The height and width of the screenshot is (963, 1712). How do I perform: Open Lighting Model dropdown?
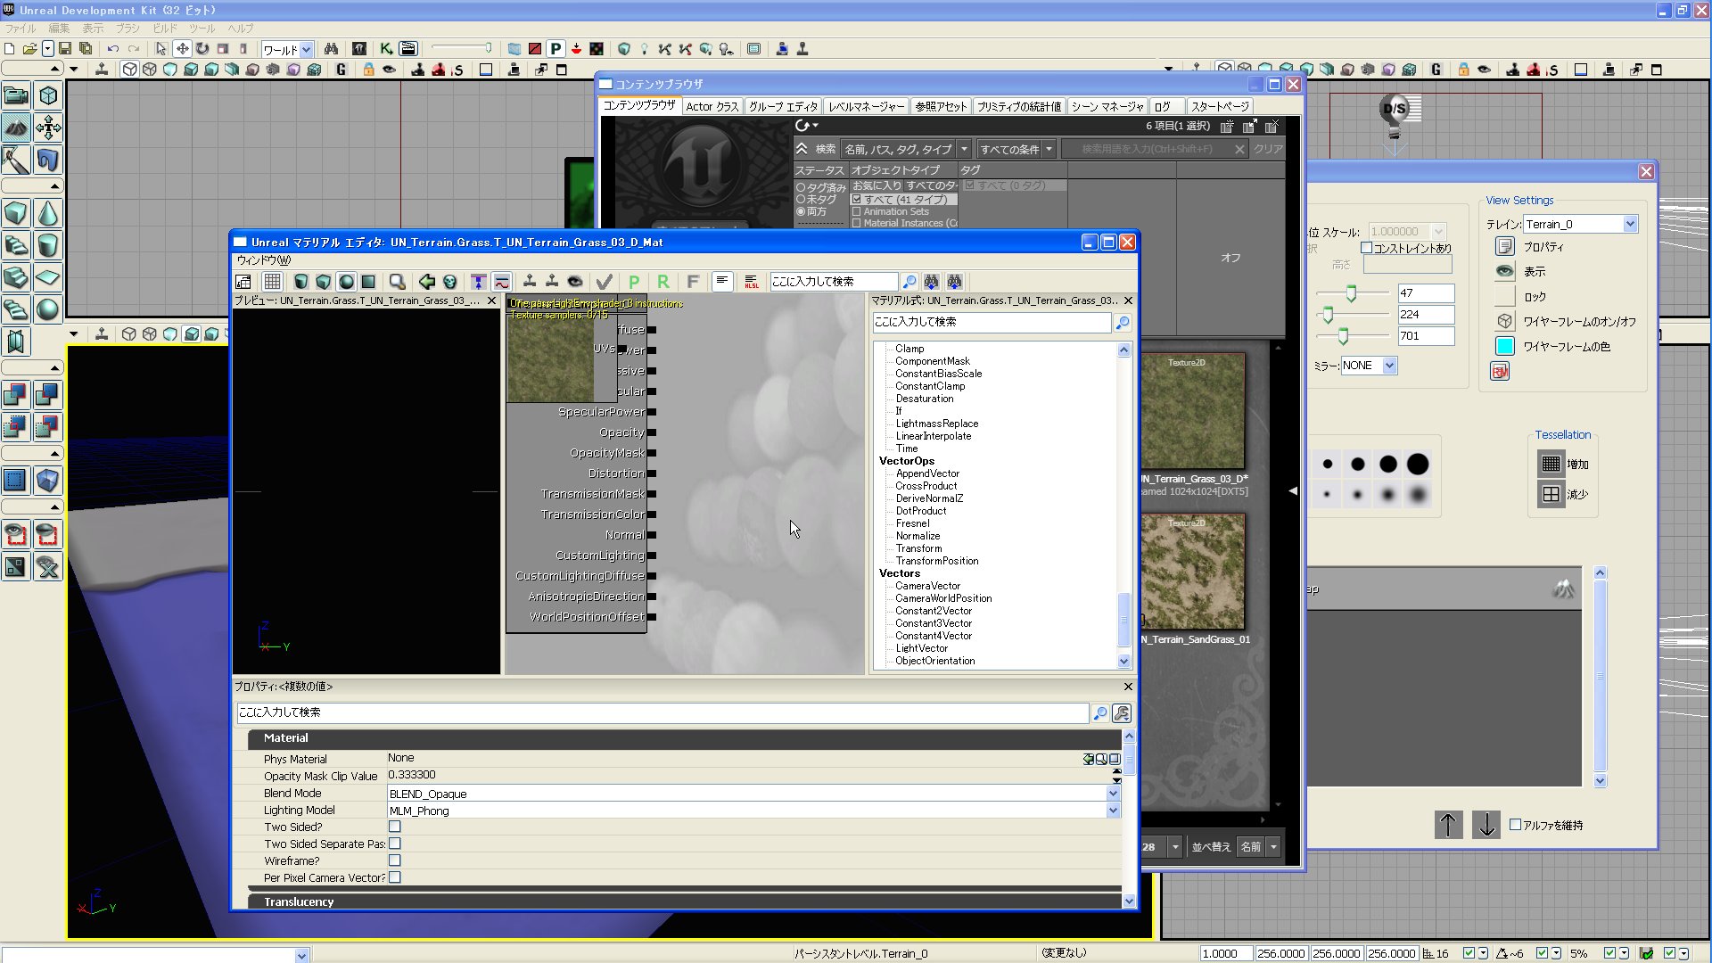coord(1113,811)
